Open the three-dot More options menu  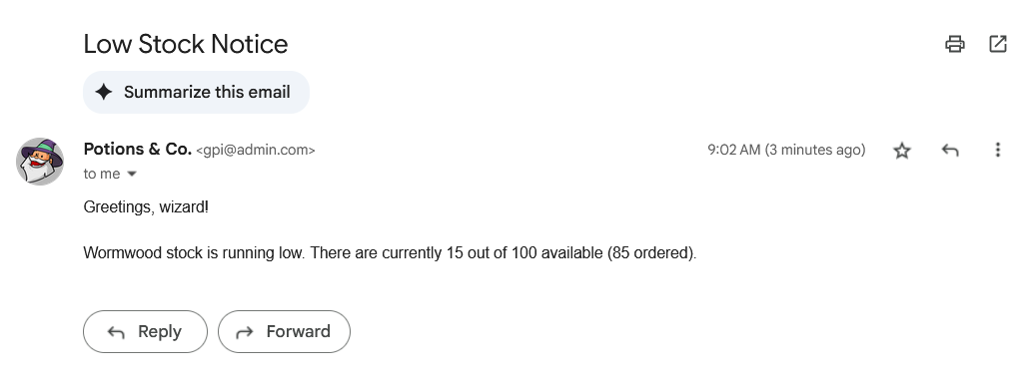(997, 150)
